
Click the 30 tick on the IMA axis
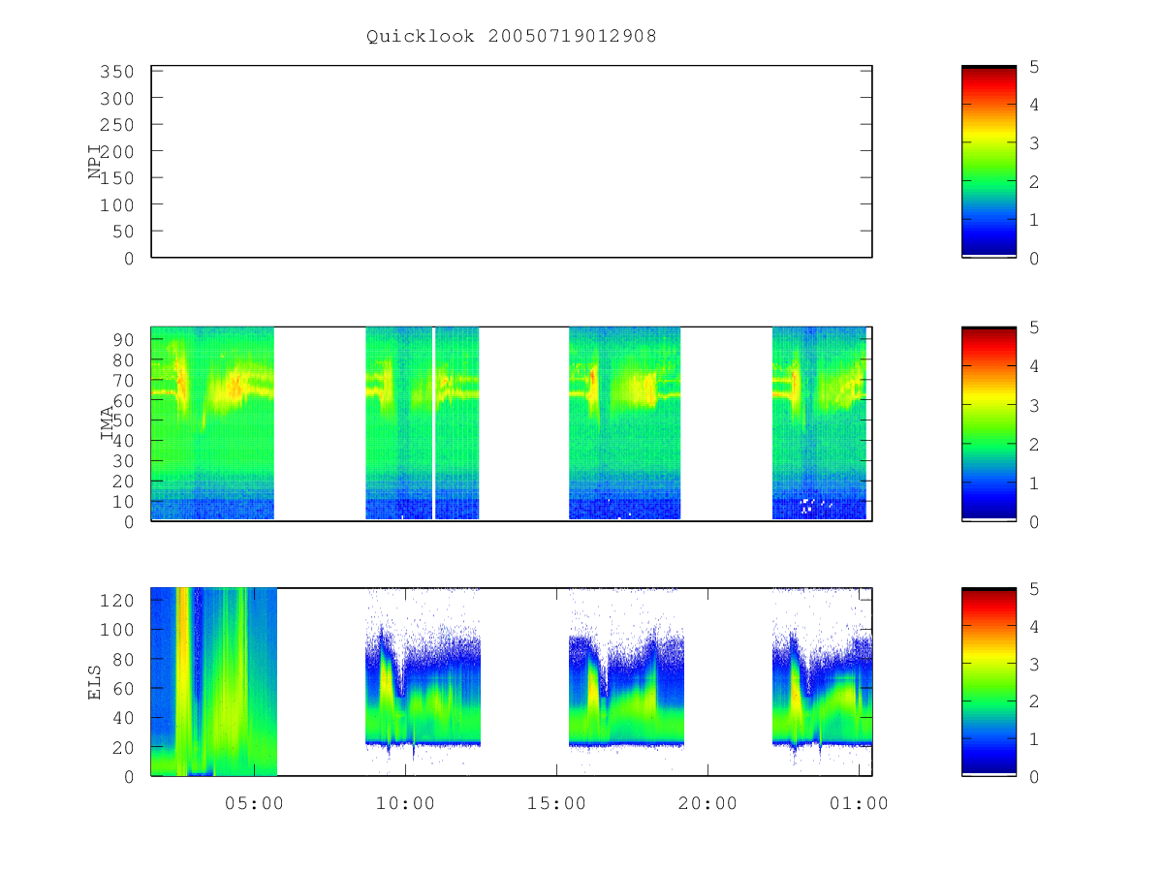[124, 461]
